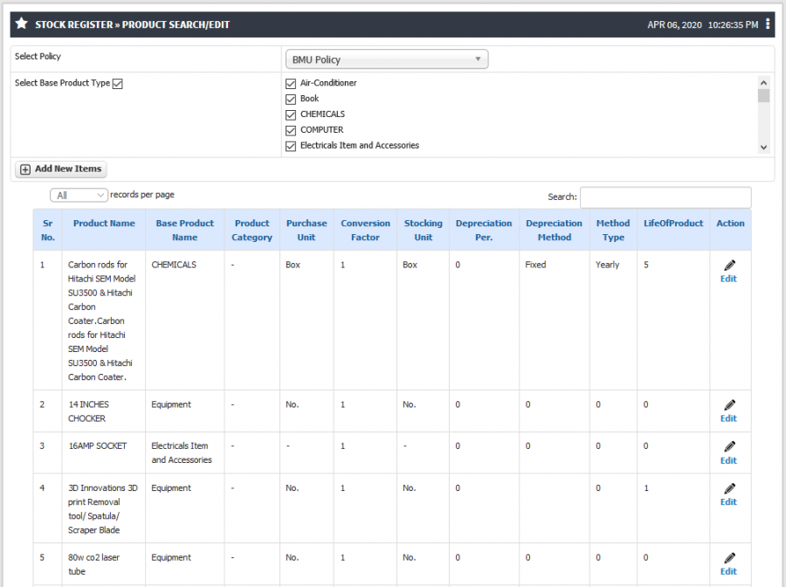Click the 'STOCK REGISTER » PRODUCT SEARCH/EDIT' title
Screen dimensions: 786x587
(x=133, y=24)
